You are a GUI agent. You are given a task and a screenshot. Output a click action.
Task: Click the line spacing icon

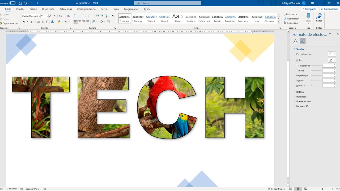[x=93, y=22]
